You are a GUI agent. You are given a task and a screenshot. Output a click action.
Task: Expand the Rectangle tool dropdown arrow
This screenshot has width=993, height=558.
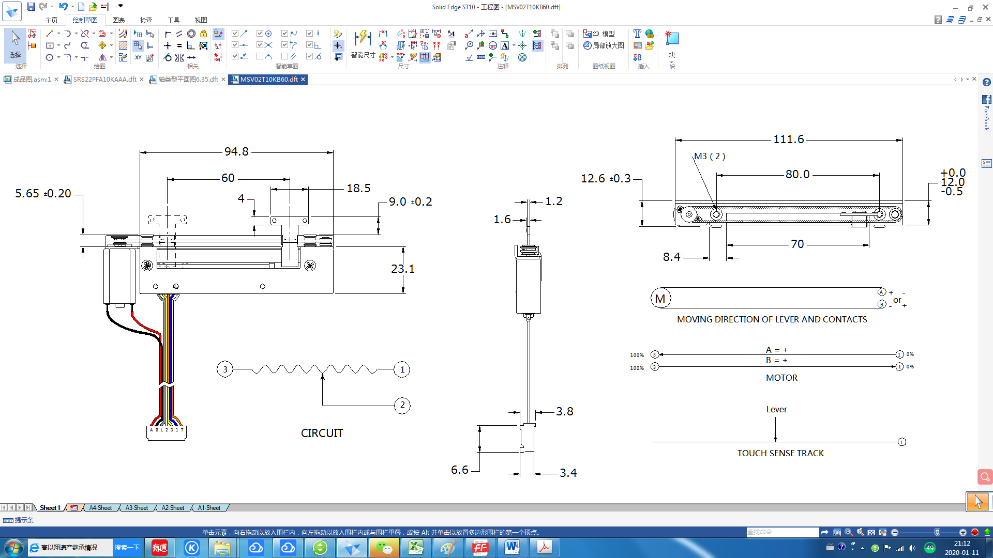click(58, 45)
